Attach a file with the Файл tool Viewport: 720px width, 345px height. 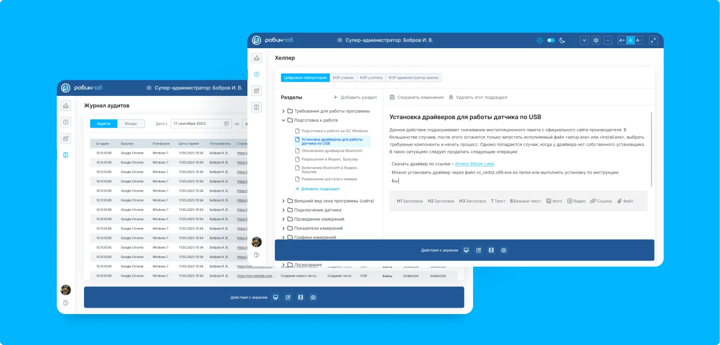(625, 201)
